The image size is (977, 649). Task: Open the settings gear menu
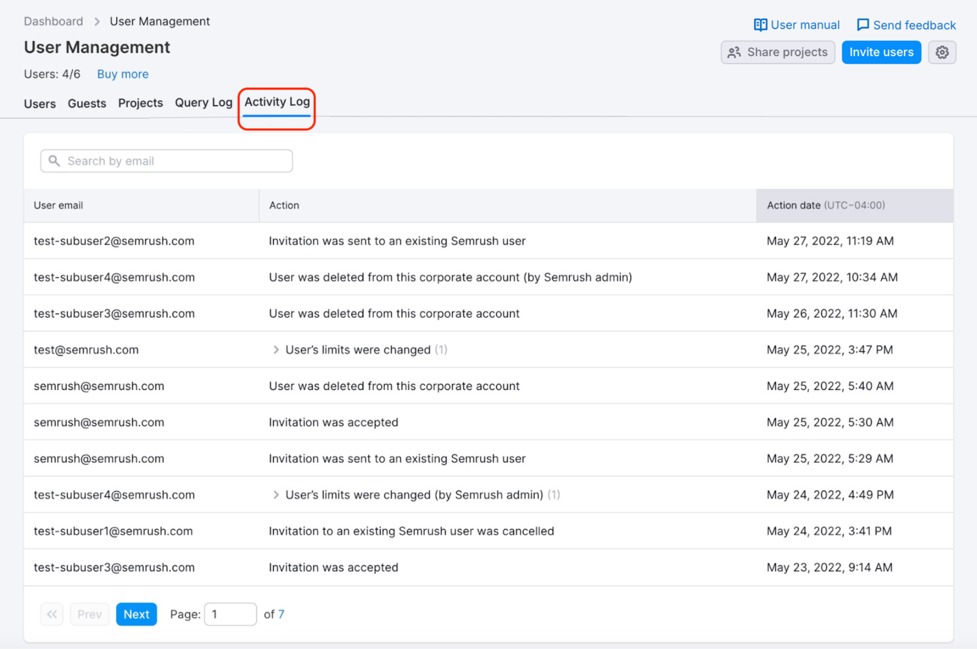pyautogui.click(x=942, y=52)
